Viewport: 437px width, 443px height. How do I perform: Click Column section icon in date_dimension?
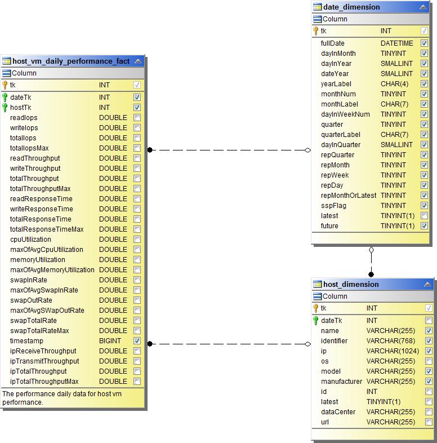click(317, 19)
